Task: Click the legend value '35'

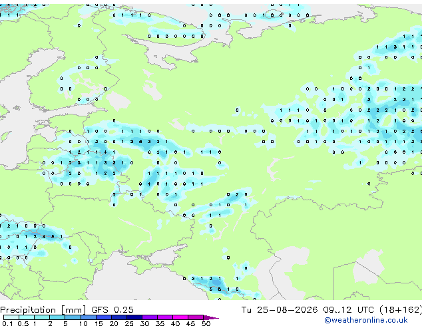Action: click(x=160, y=323)
